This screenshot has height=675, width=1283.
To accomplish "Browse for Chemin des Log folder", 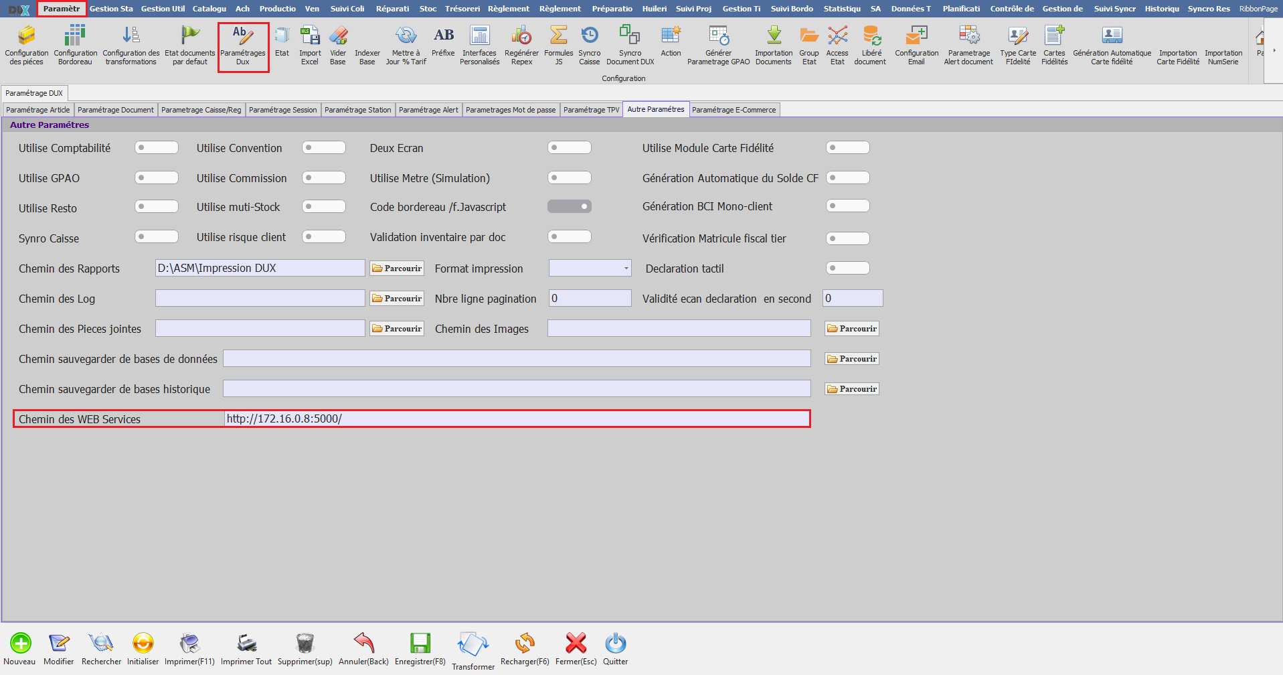I will (x=396, y=298).
